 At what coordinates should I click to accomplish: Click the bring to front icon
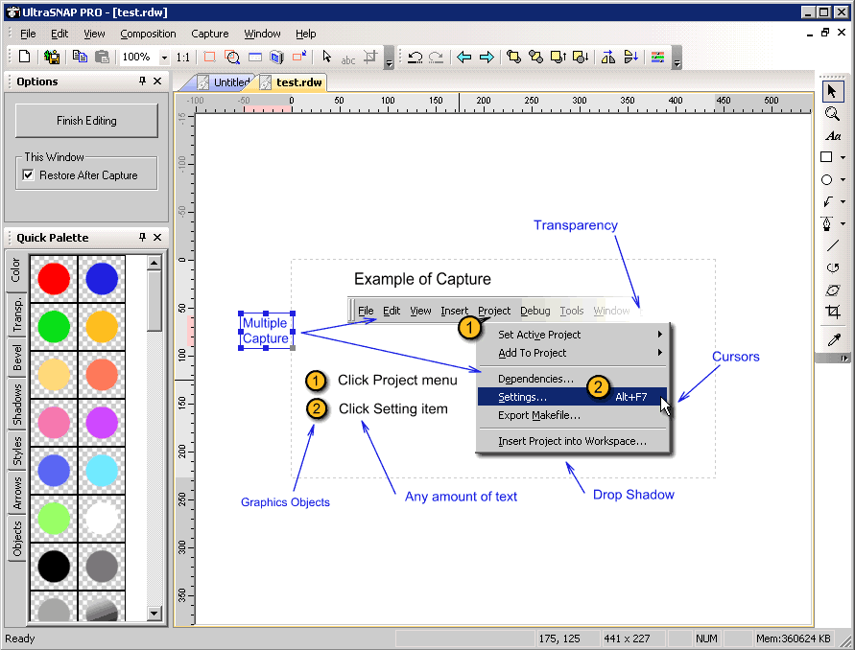[x=513, y=57]
